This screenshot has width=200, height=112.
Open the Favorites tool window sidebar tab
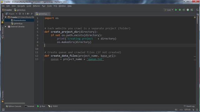(2, 96)
